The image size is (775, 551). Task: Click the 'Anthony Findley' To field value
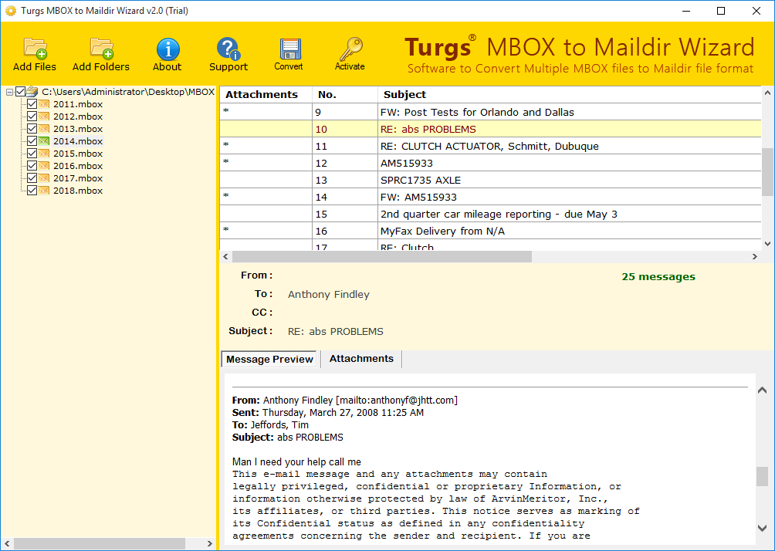coord(329,295)
